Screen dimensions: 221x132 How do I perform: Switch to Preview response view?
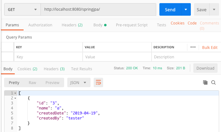click(52, 83)
